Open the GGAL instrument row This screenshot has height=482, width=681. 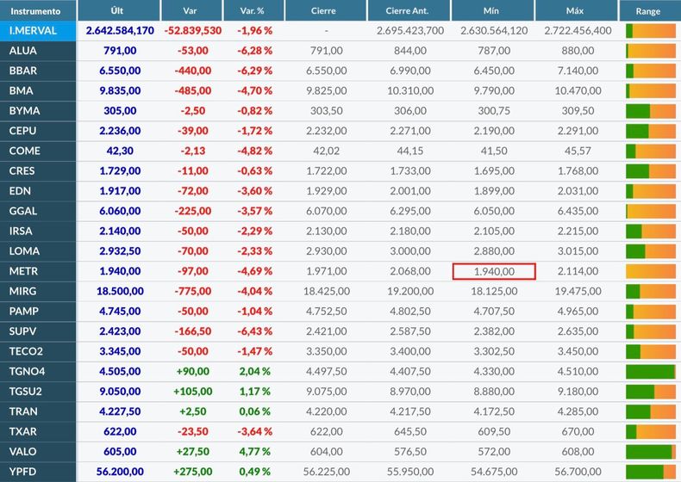[x=340, y=211]
